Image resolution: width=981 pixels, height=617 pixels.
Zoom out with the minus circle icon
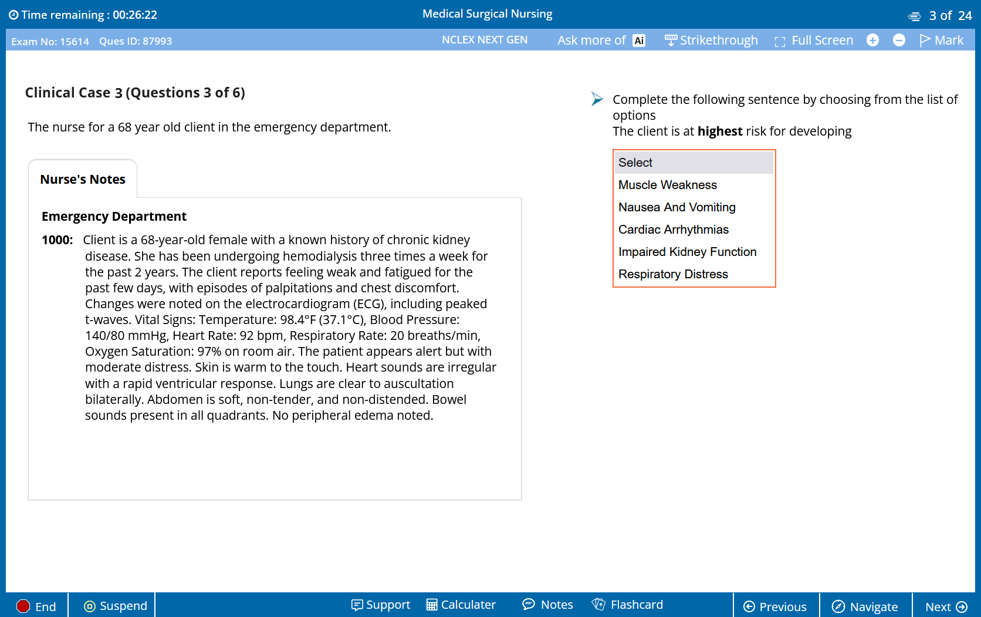click(x=899, y=40)
